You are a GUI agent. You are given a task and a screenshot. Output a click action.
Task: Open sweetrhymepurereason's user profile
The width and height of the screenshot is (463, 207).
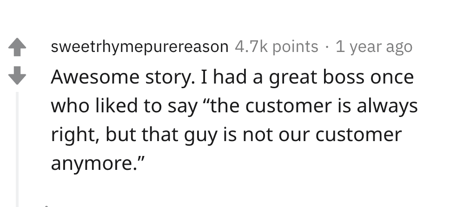[x=139, y=47]
